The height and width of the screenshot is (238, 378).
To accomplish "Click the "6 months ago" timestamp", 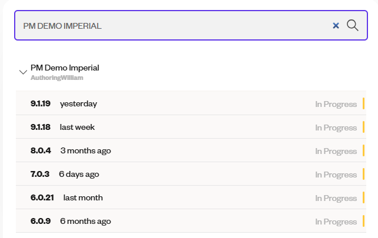I will [x=85, y=222].
